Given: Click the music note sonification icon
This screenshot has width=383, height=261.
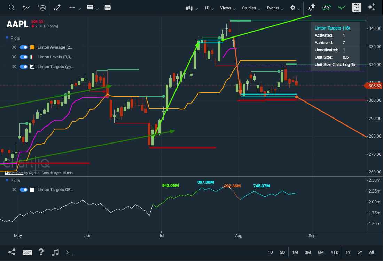Looking at the screenshot, I should tap(55, 252).
